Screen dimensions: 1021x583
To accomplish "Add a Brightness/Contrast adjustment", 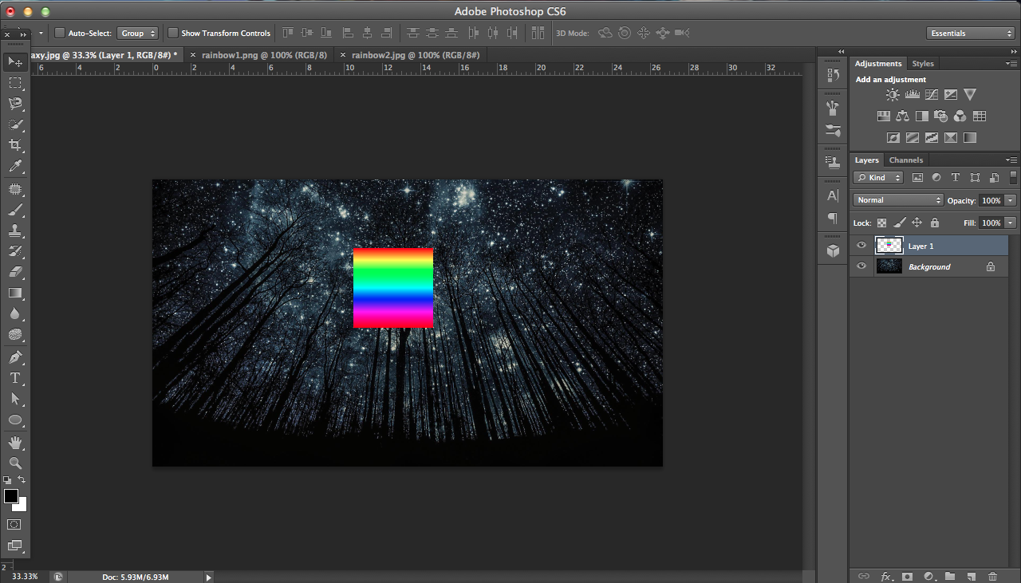I will [893, 95].
